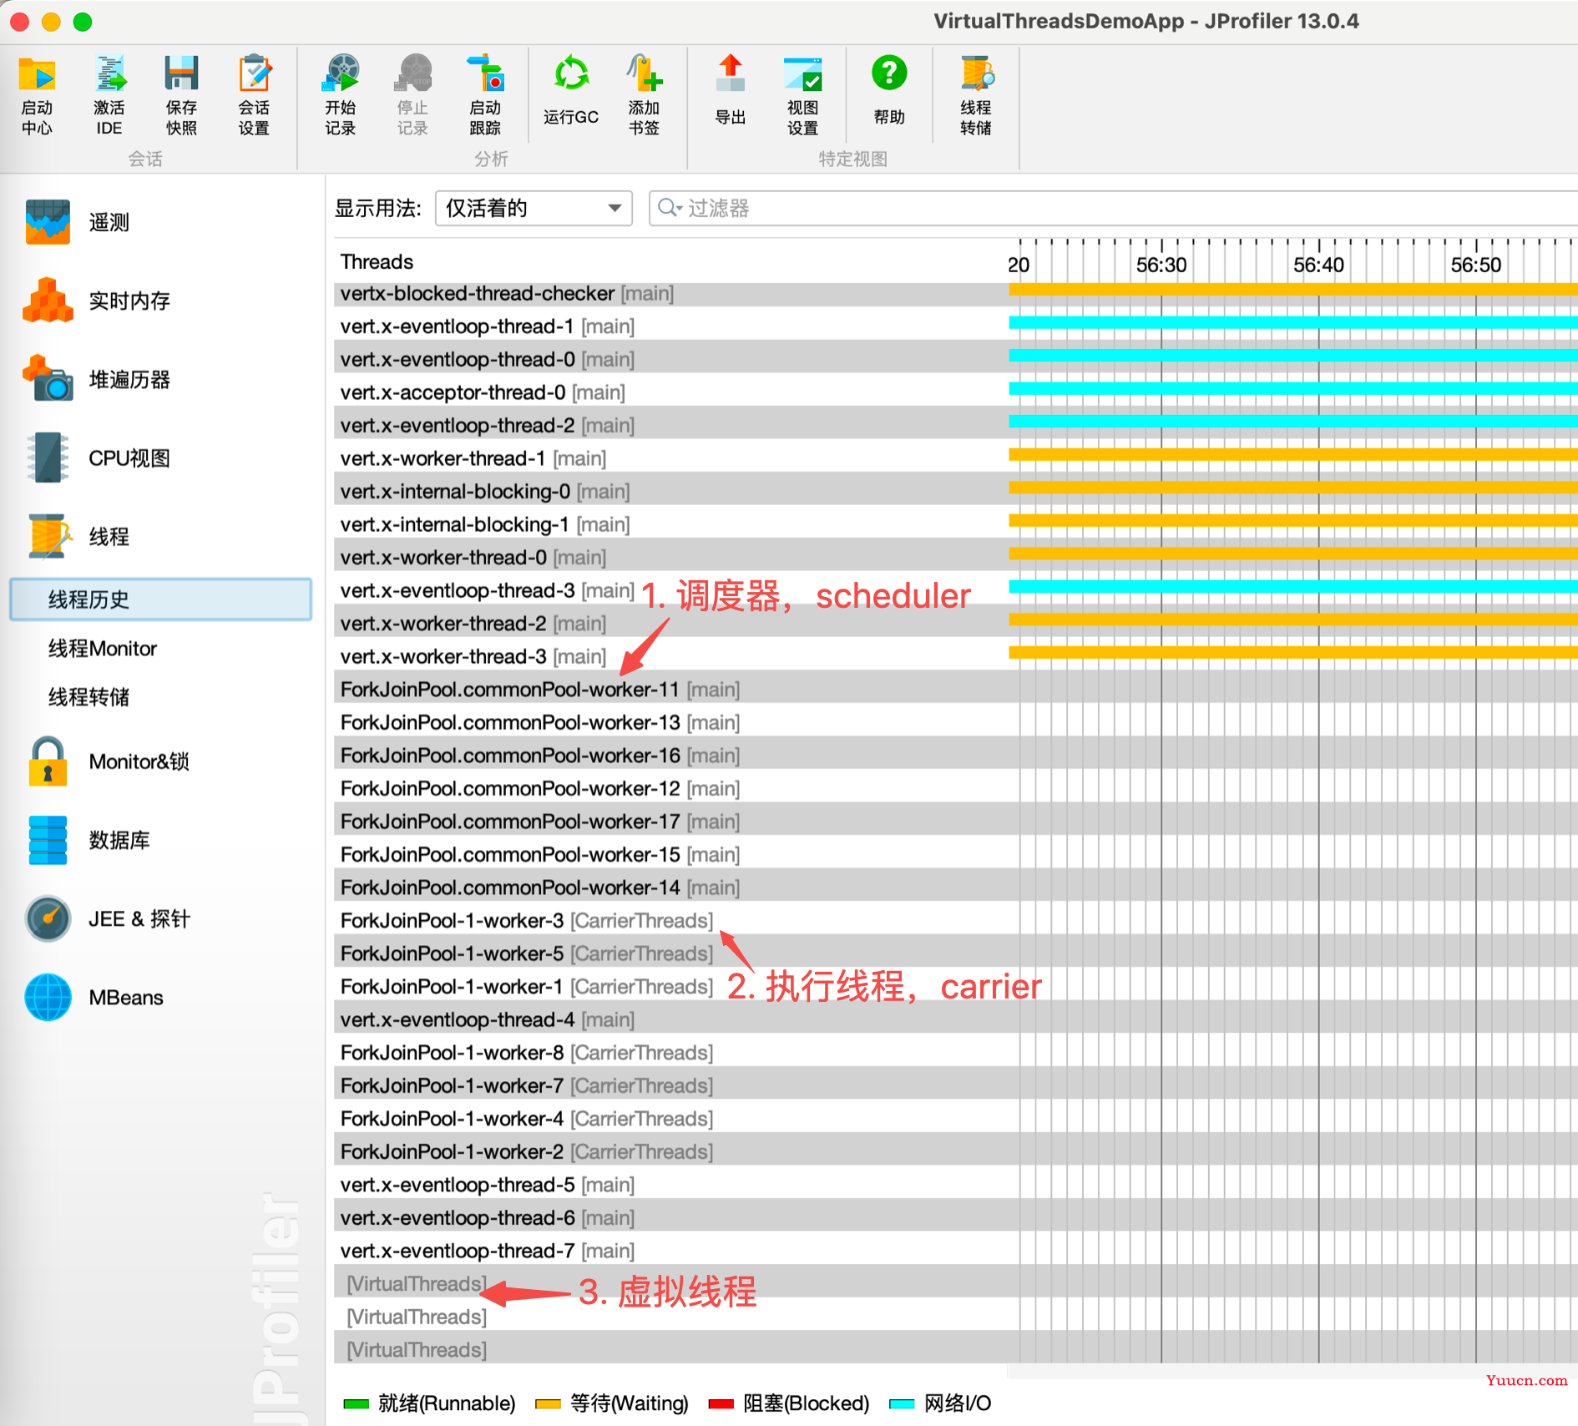Viewport: 1578px width, 1426px height.
Task: Open Threads (线程) sidebar section
Action: point(79,536)
